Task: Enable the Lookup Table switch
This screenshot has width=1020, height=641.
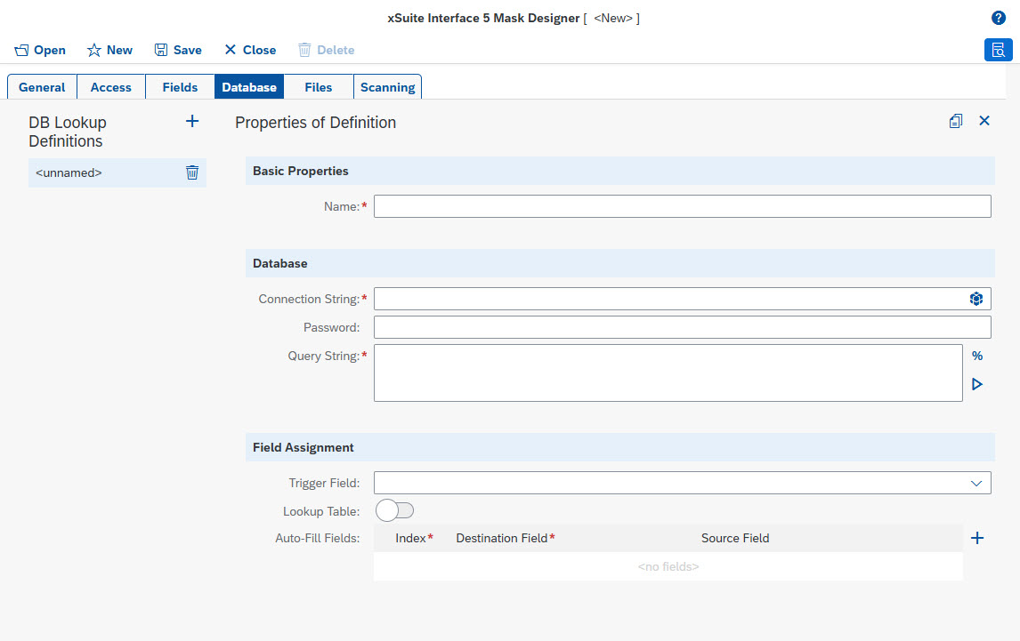Action: (394, 509)
